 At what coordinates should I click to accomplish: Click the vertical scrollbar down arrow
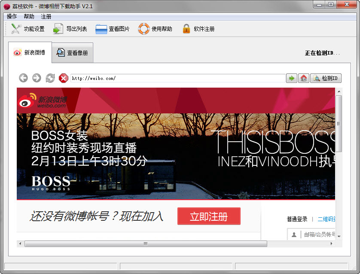(339, 236)
